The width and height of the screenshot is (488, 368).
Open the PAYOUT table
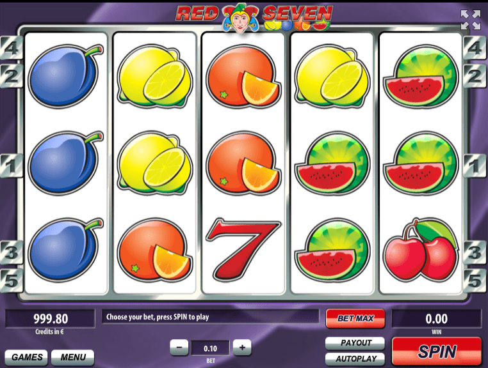355,343
